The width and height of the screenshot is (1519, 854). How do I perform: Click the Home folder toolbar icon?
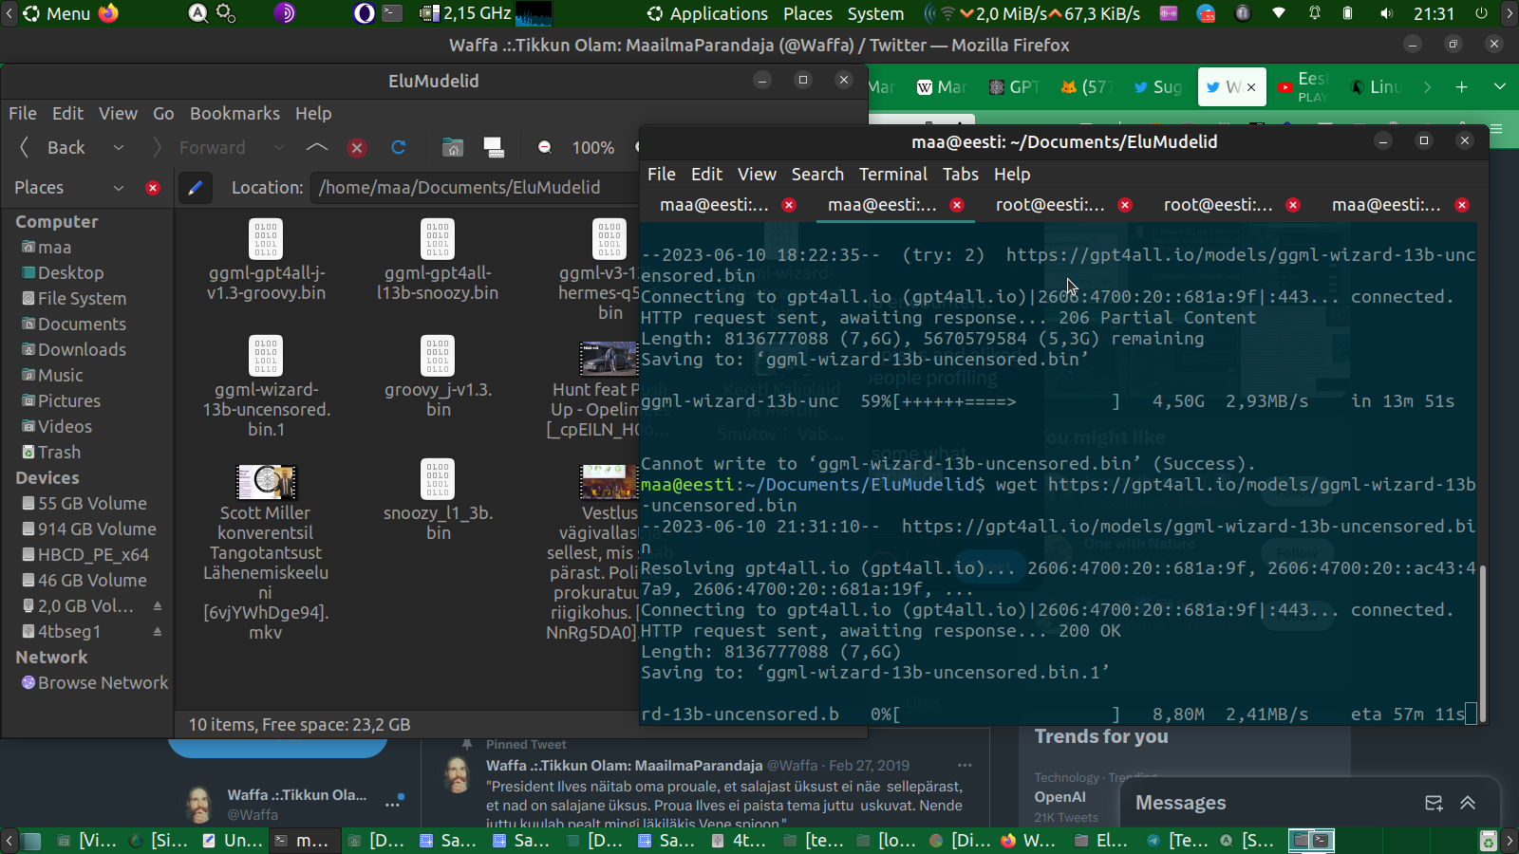pos(453,147)
